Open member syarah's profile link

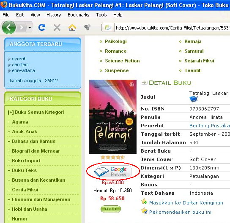point(19,59)
